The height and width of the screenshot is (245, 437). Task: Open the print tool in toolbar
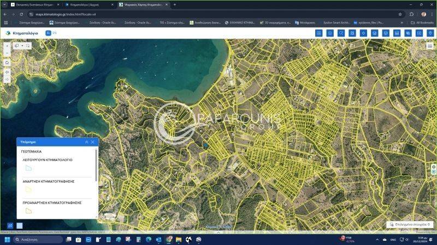386,33
